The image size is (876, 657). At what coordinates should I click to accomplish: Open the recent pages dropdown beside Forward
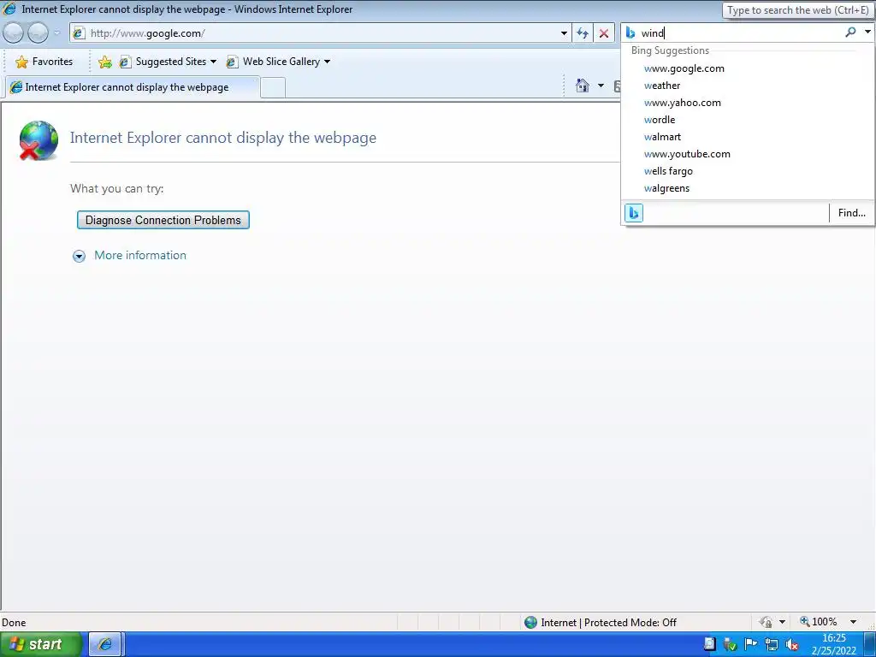pos(56,33)
